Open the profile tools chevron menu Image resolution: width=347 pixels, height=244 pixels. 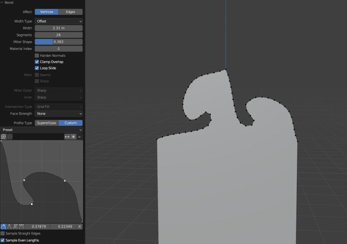[x=79, y=137]
